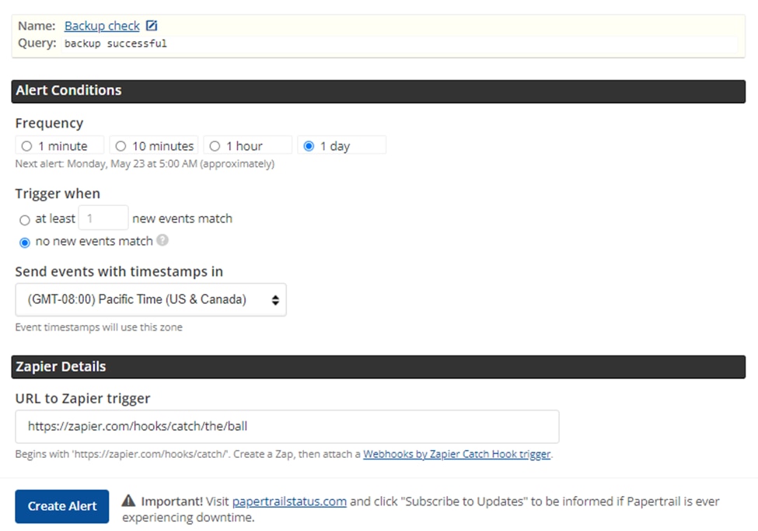
Task: Click the edit icon next to Backup check
Action: pyautogui.click(x=152, y=26)
